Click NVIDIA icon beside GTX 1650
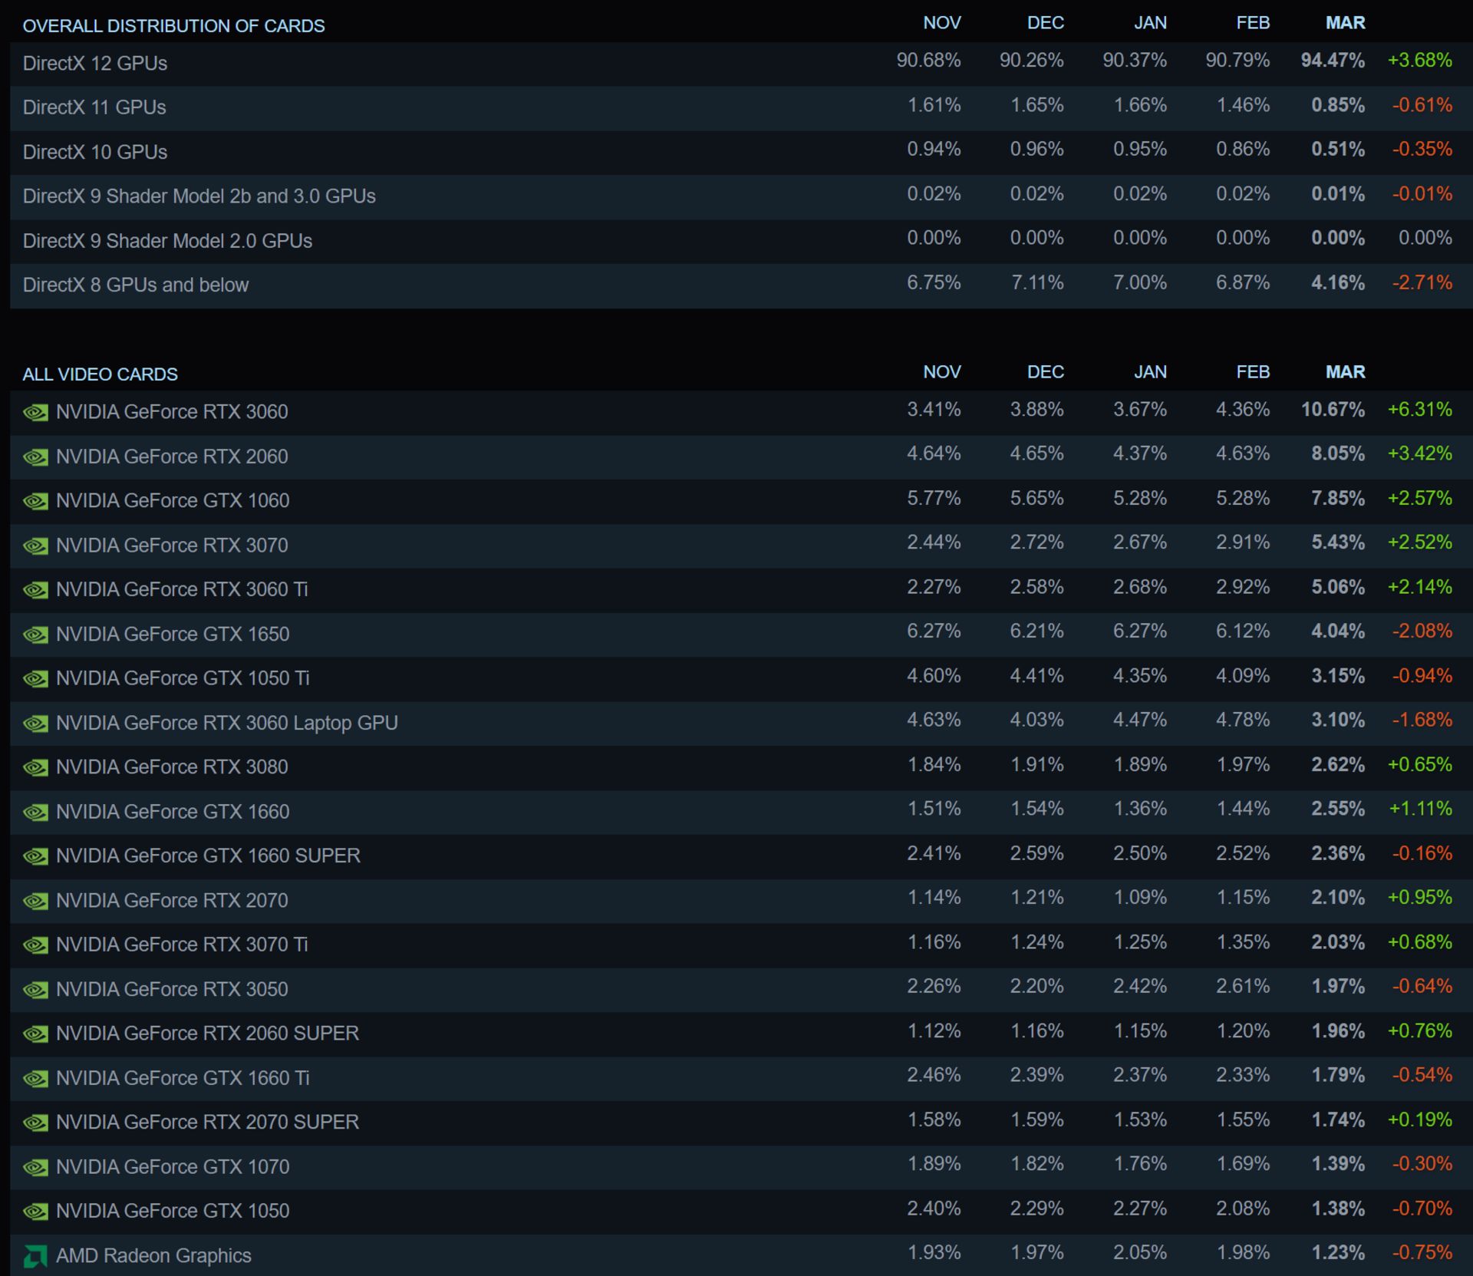The image size is (1473, 1276). point(35,635)
